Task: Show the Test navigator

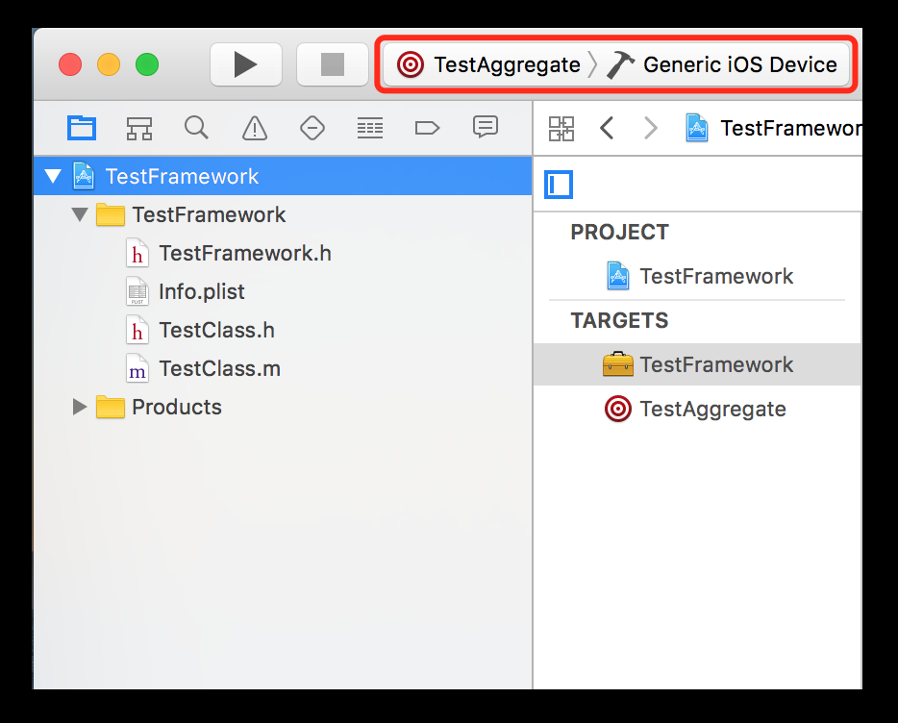Action: (312, 127)
